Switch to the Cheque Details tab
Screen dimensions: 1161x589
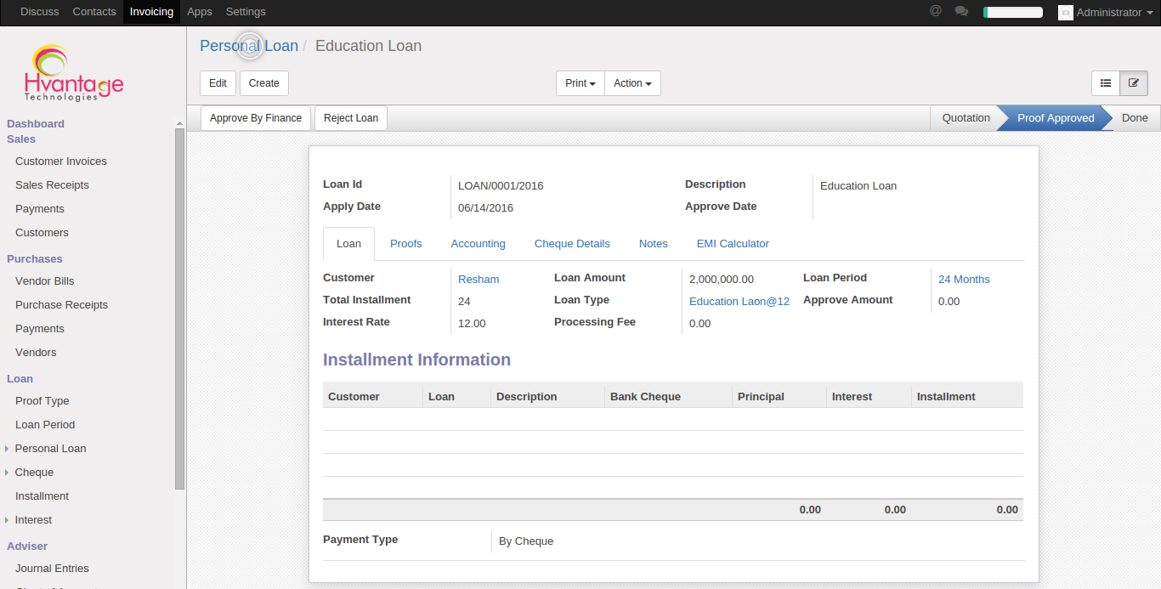[x=572, y=244]
